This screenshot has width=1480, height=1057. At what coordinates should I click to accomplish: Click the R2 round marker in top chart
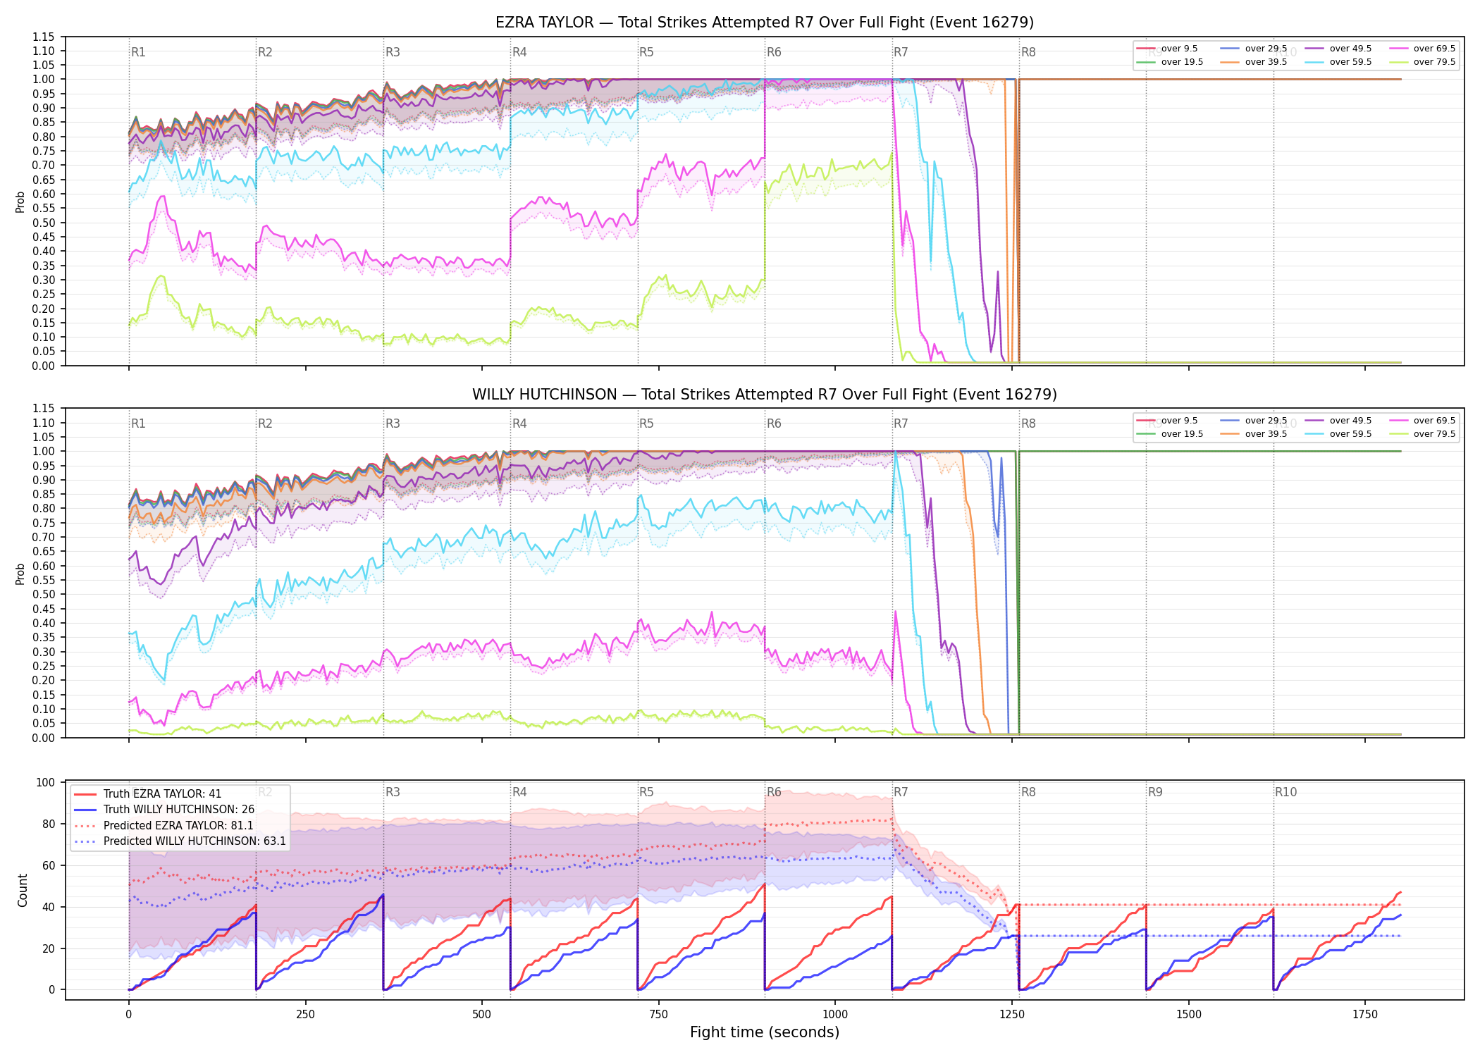click(x=265, y=52)
